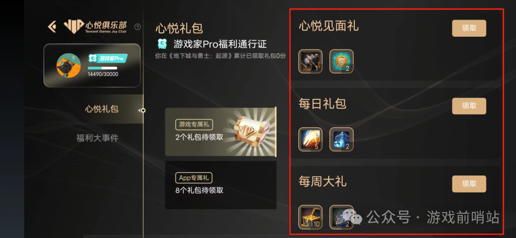This screenshot has height=238, width=516.
Task: Tap the golden treasure chest in 每周大礼
Action: [x=311, y=217]
